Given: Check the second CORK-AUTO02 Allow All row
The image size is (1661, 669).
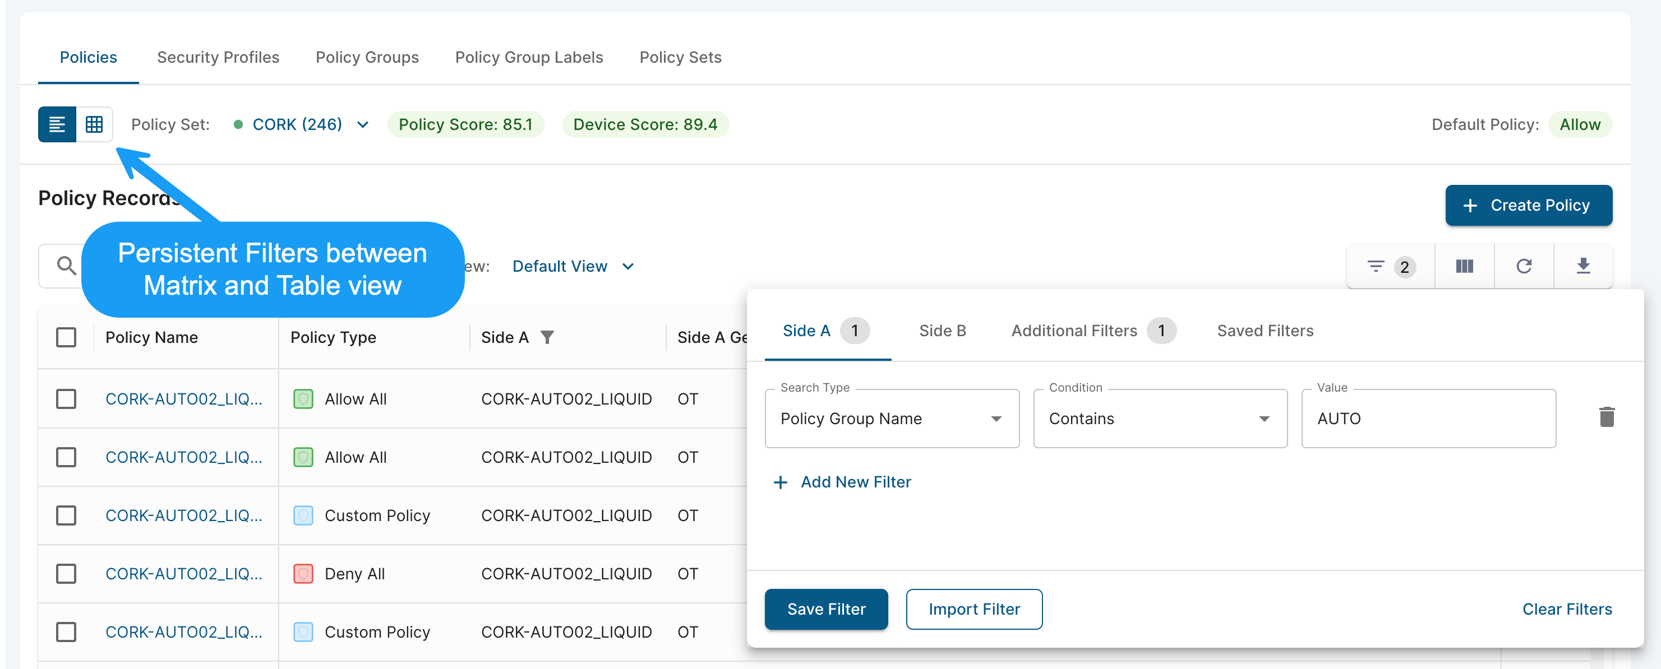Looking at the screenshot, I should (x=66, y=457).
